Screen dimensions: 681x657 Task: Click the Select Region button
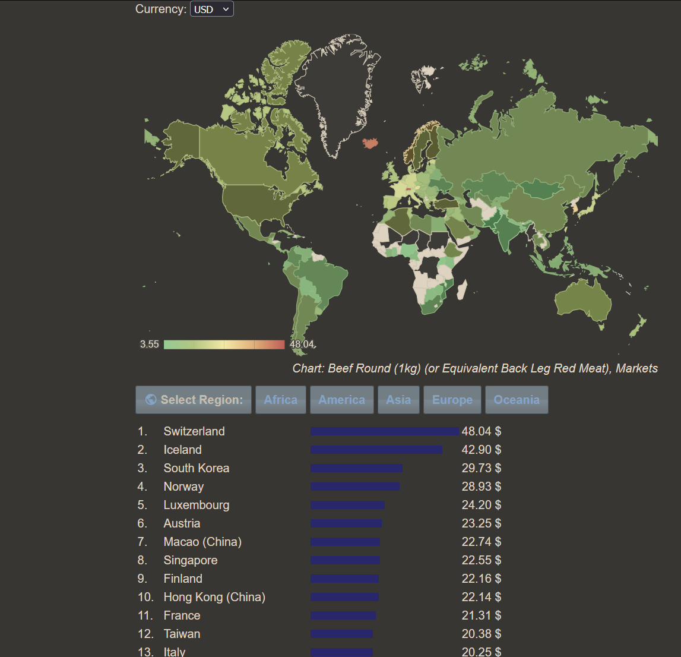click(x=194, y=400)
